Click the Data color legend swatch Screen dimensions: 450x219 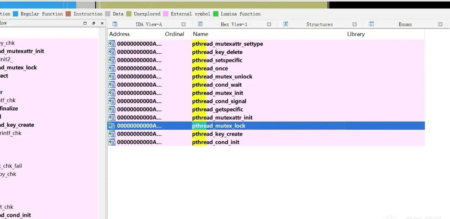108,14
